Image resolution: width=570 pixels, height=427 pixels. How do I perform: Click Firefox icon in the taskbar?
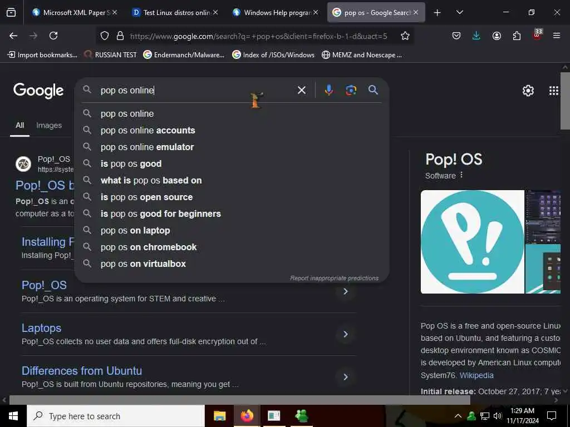point(247,416)
